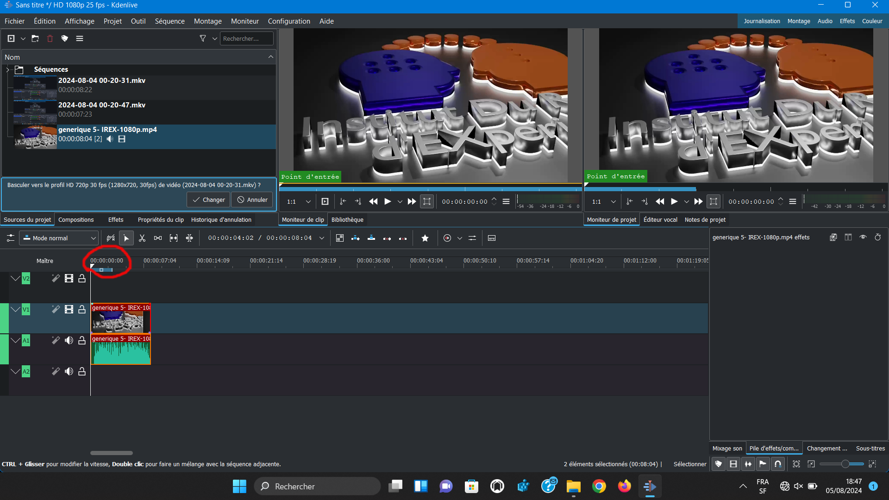889x500 pixels.
Task: Mute audio track A2
Action: tap(69, 371)
